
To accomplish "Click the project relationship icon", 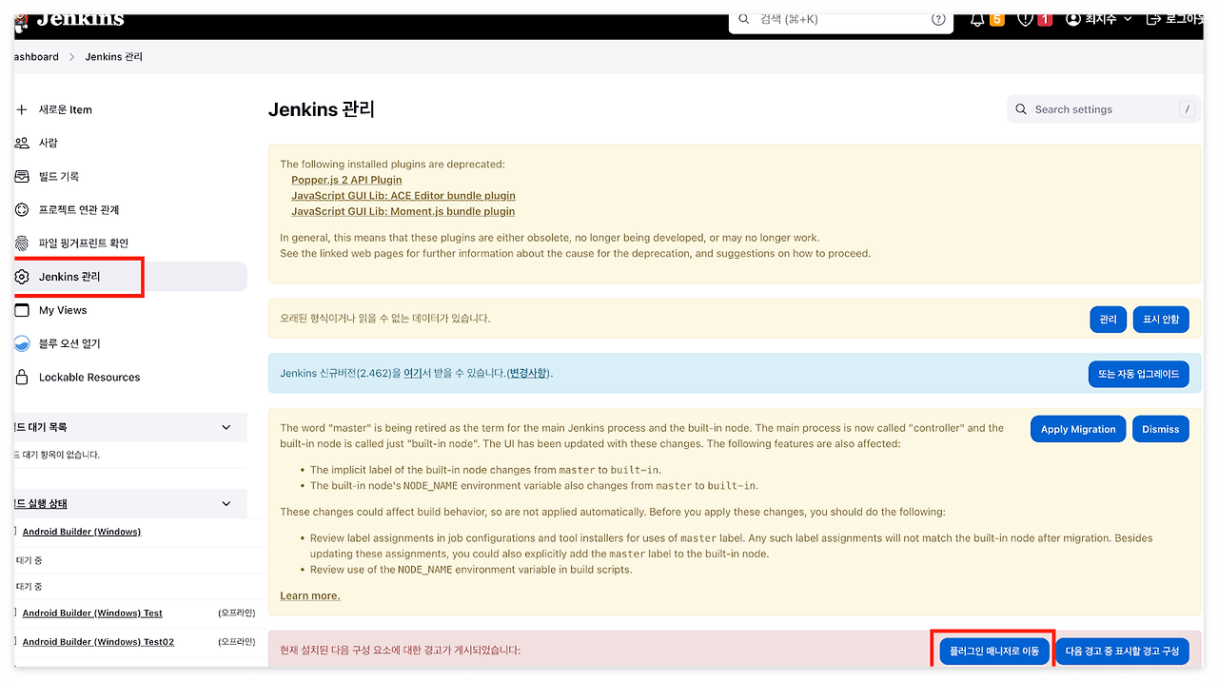I will coord(22,209).
